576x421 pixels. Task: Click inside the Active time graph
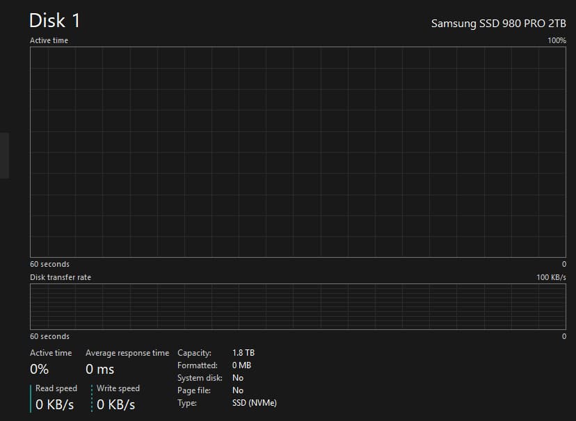(299, 153)
